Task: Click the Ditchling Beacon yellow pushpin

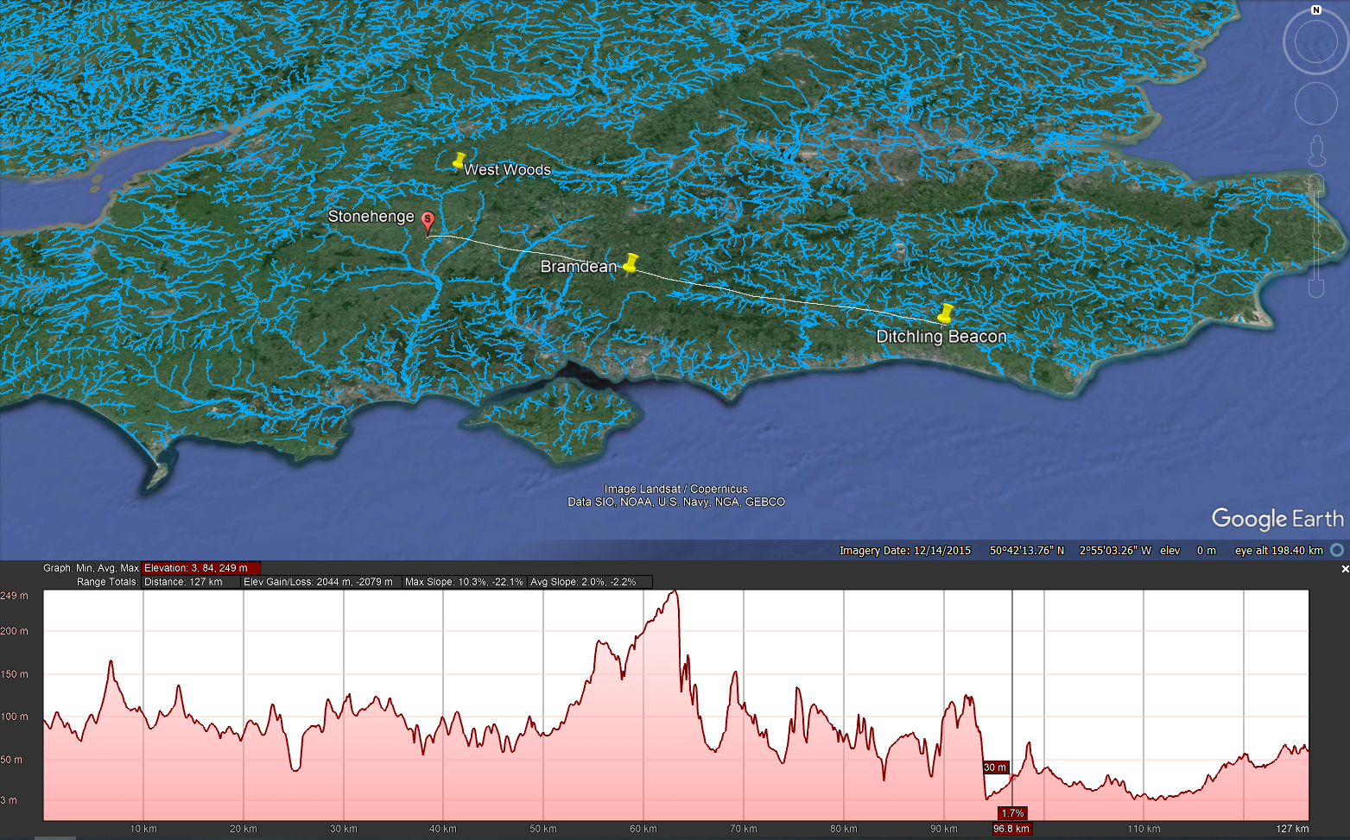Action: (946, 313)
